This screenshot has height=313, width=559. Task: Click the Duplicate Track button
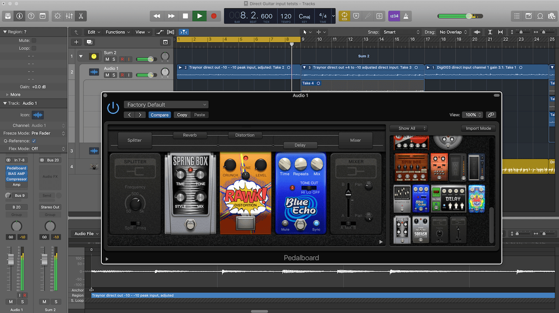click(x=89, y=42)
